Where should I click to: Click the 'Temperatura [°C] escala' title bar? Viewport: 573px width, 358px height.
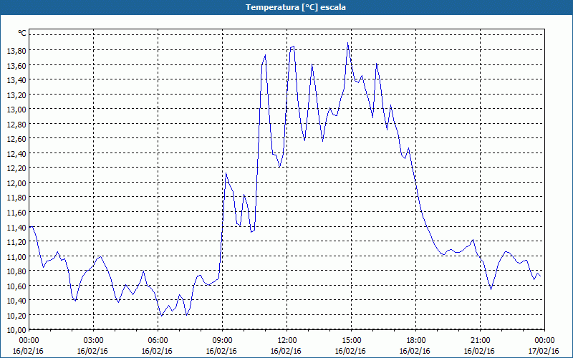click(x=286, y=7)
